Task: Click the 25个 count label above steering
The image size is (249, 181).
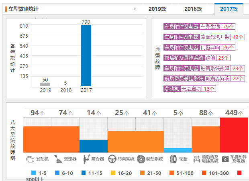Action: point(122,113)
